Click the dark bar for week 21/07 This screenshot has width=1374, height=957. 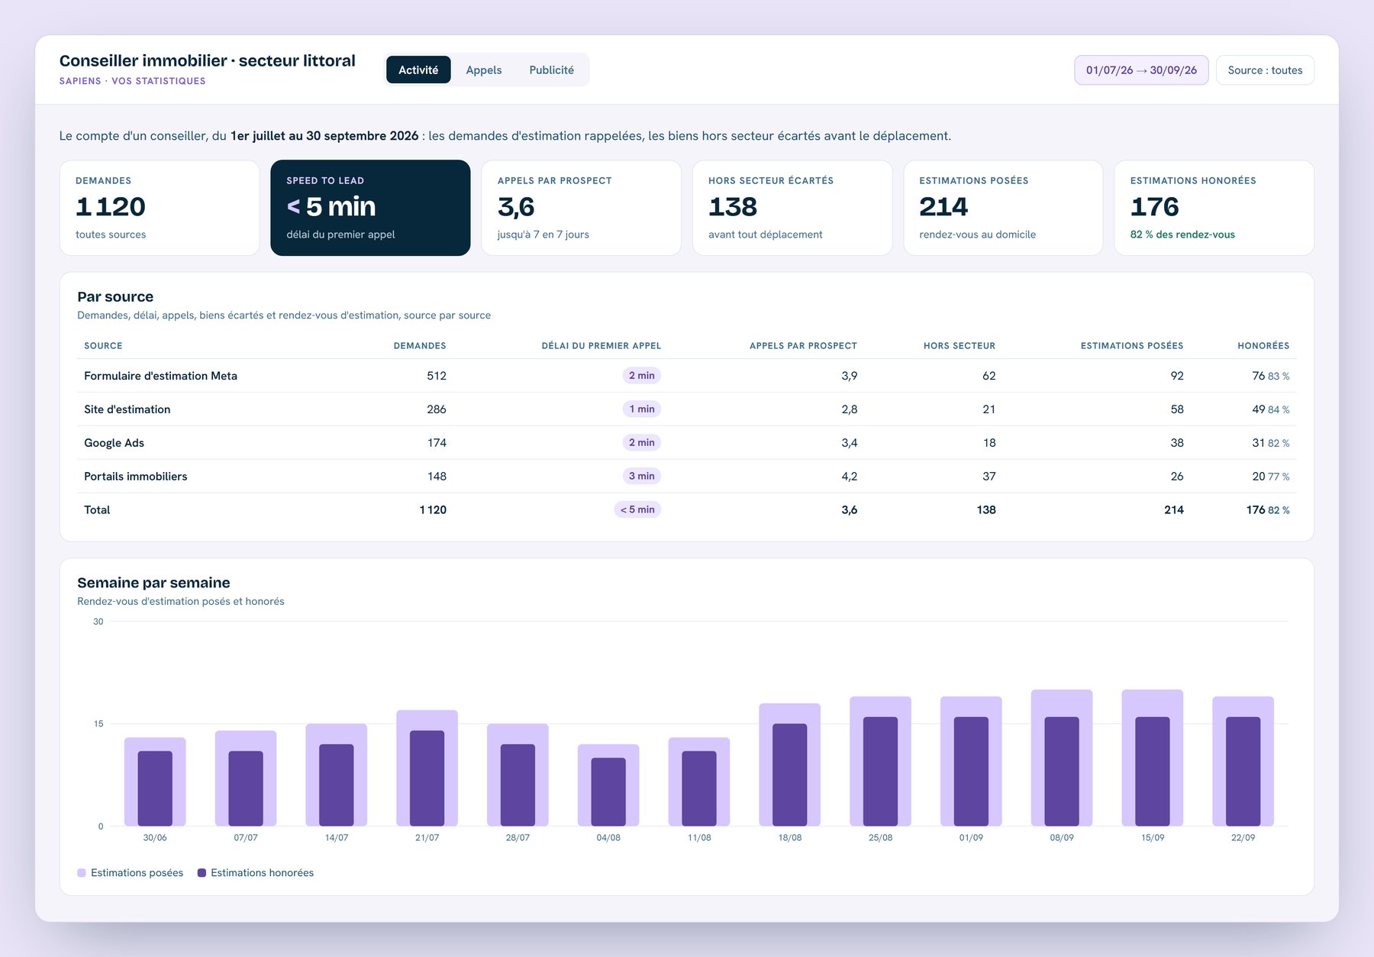[x=427, y=778]
